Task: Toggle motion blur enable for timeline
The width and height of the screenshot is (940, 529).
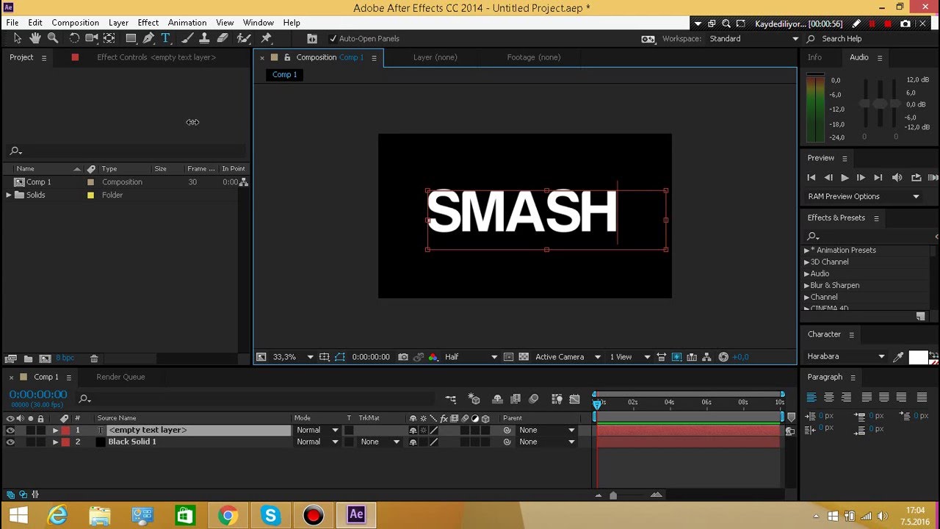Action: point(534,399)
